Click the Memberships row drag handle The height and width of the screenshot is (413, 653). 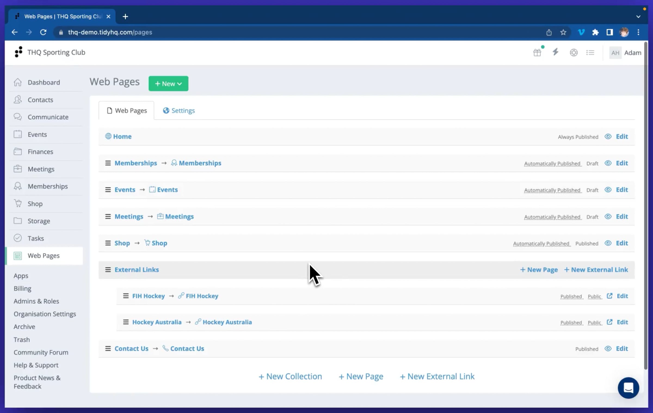point(108,163)
